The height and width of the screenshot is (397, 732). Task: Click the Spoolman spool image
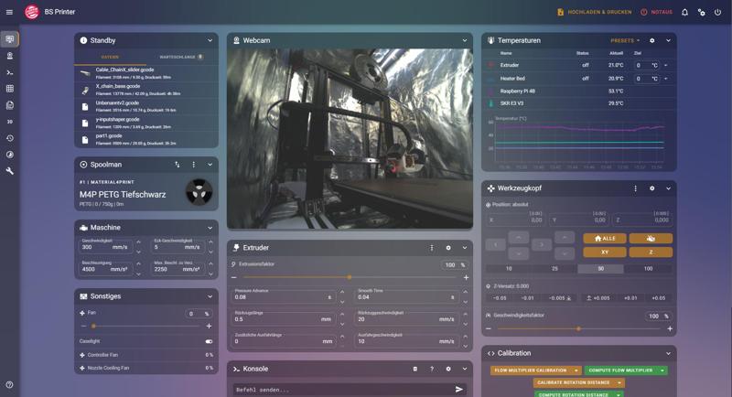[x=199, y=192]
